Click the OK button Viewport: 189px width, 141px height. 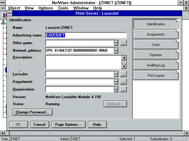tap(19, 125)
